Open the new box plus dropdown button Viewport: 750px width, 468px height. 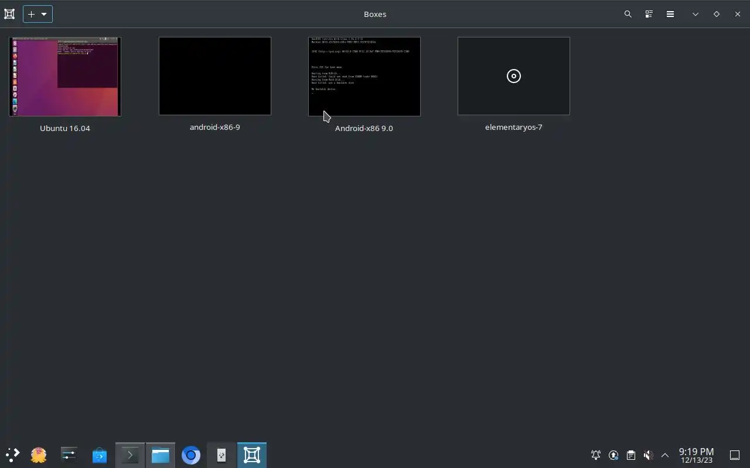pyautogui.click(x=37, y=14)
